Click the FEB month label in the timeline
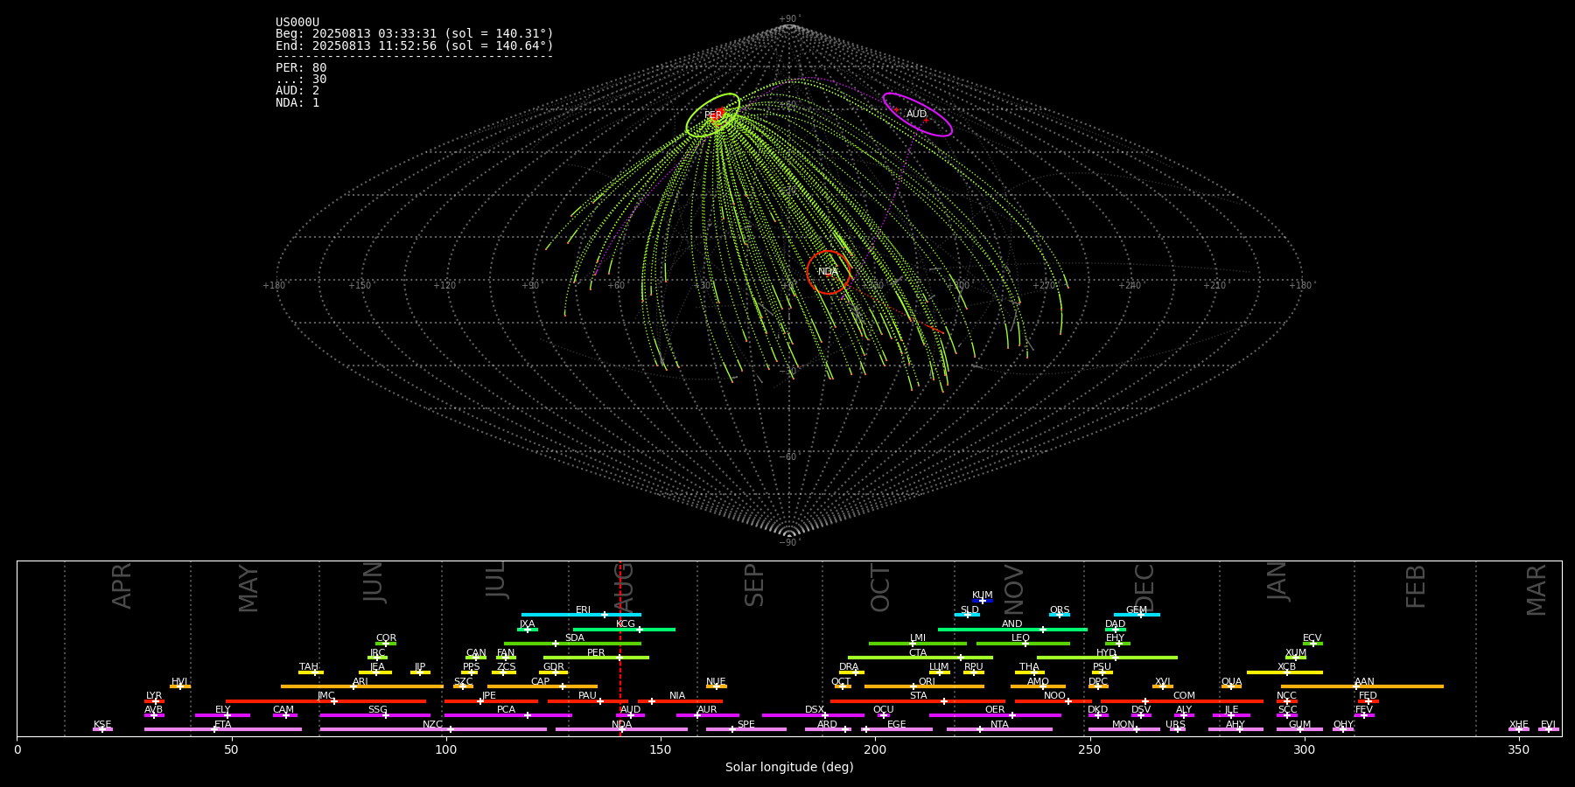The width and height of the screenshot is (1575, 787). click(1416, 587)
